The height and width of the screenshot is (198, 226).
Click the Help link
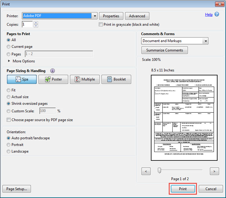coord(209,14)
